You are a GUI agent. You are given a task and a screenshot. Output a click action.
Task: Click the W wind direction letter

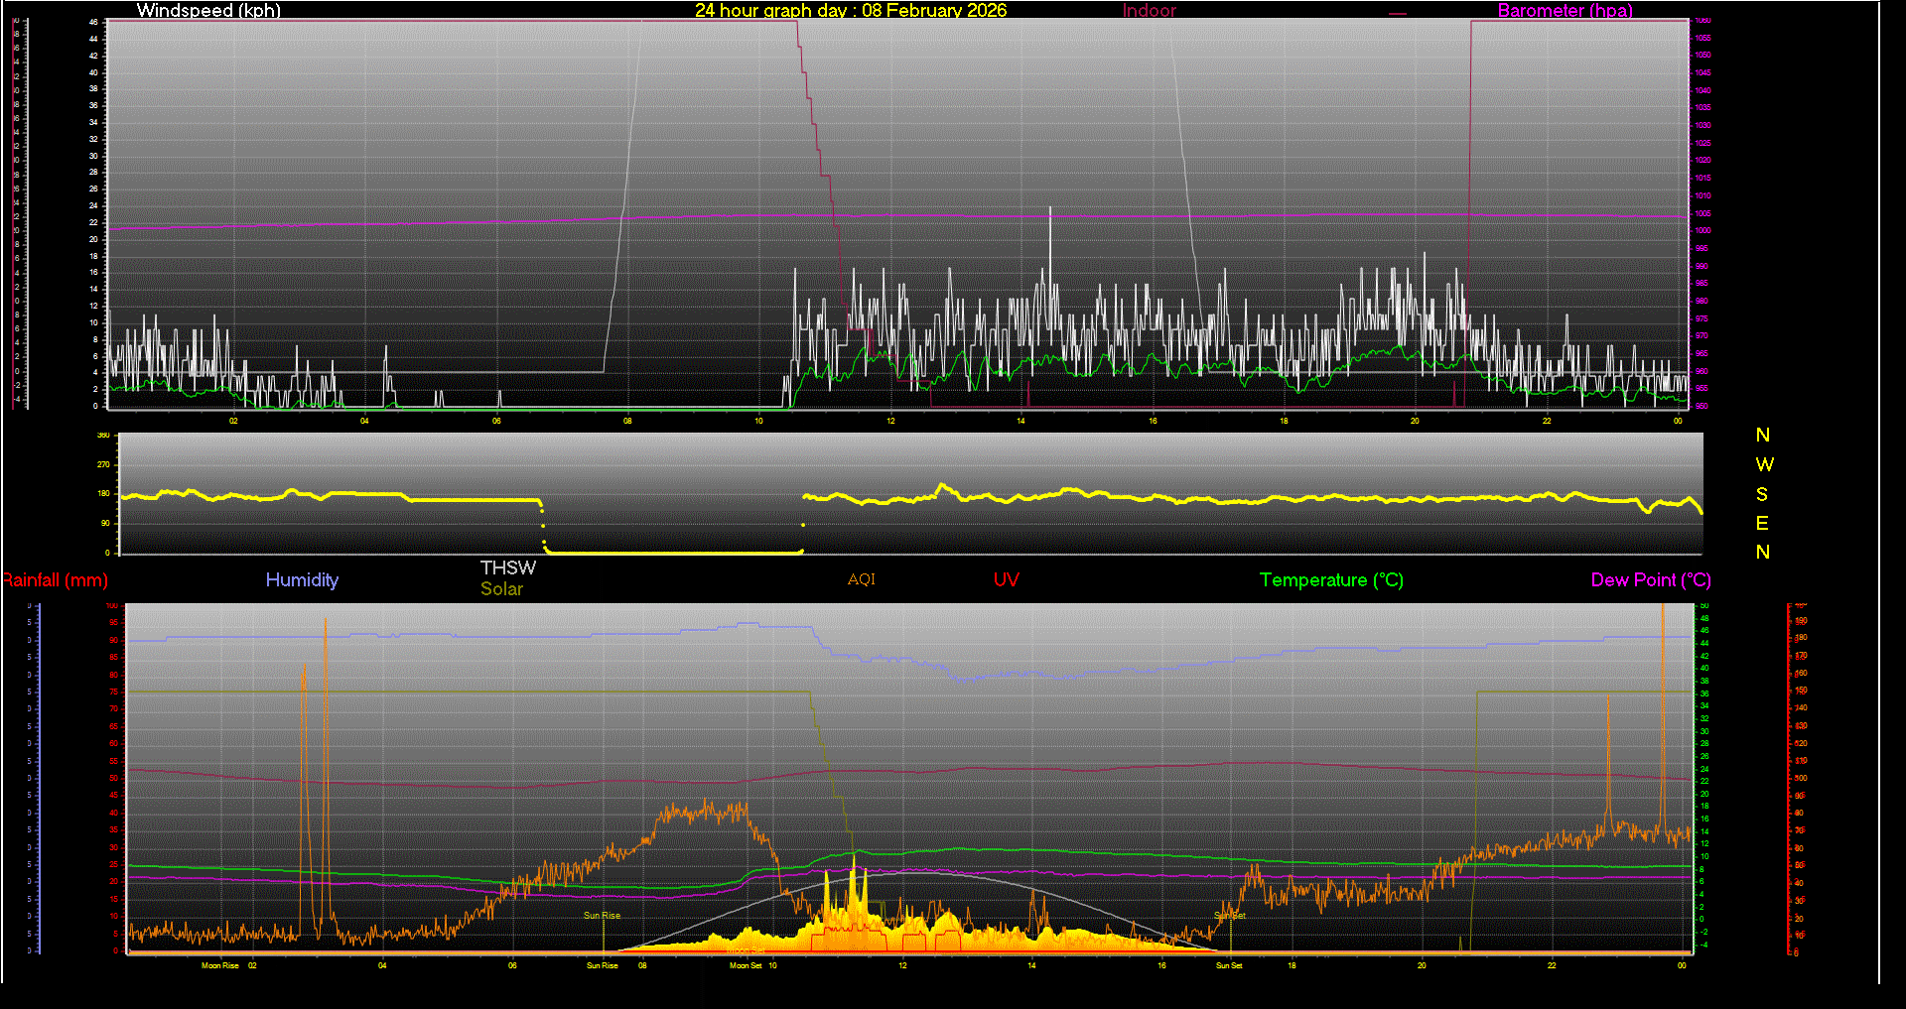[x=1763, y=464]
